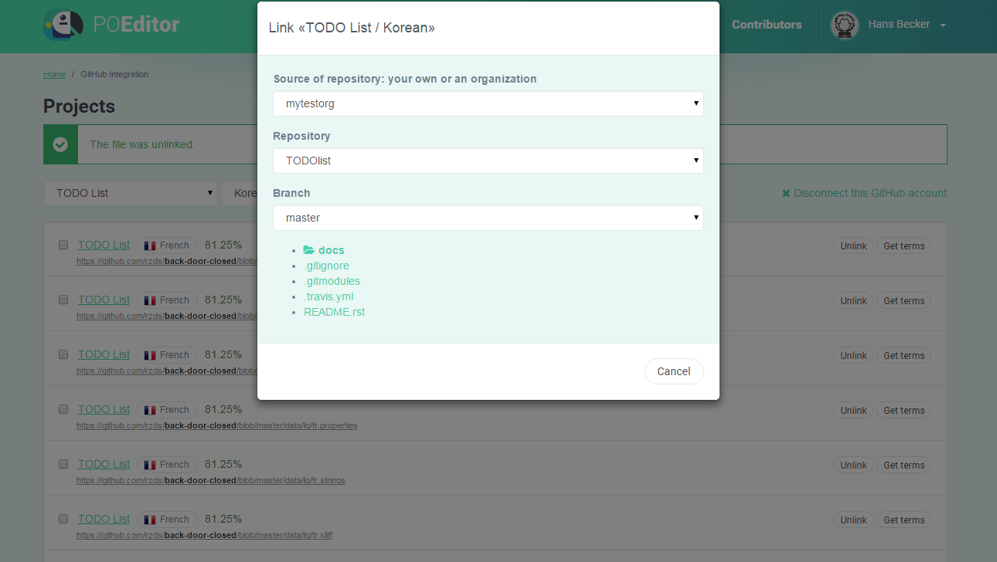Open TODO List link in fr.strings row
997x562 pixels.
104,464
